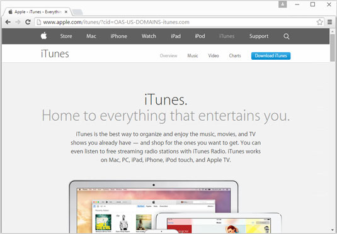Bookmark this page with the star icon
This screenshot has width=337, height=234.
pos(319,22)
